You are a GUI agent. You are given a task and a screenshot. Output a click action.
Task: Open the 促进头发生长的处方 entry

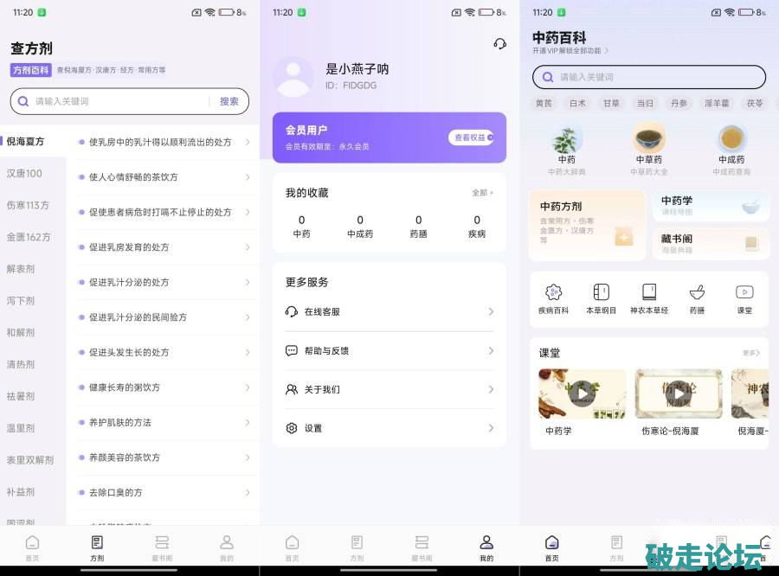[x=164, y=352]
